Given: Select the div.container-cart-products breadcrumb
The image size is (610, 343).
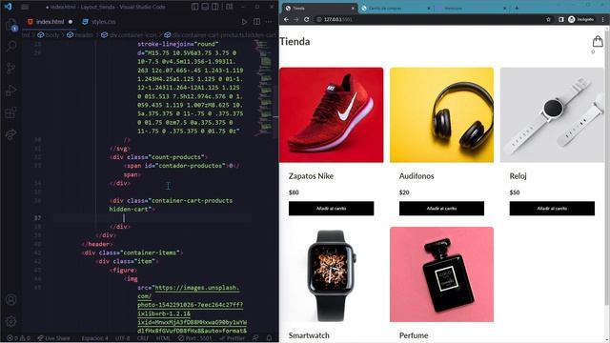Looking at the screenshot, I should click(x=220, y=35).
